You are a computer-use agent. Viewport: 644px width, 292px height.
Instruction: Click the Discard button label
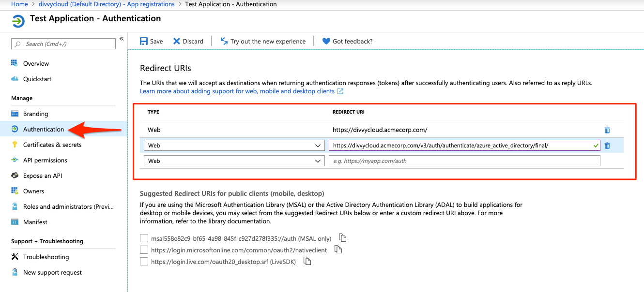(193, 41)
